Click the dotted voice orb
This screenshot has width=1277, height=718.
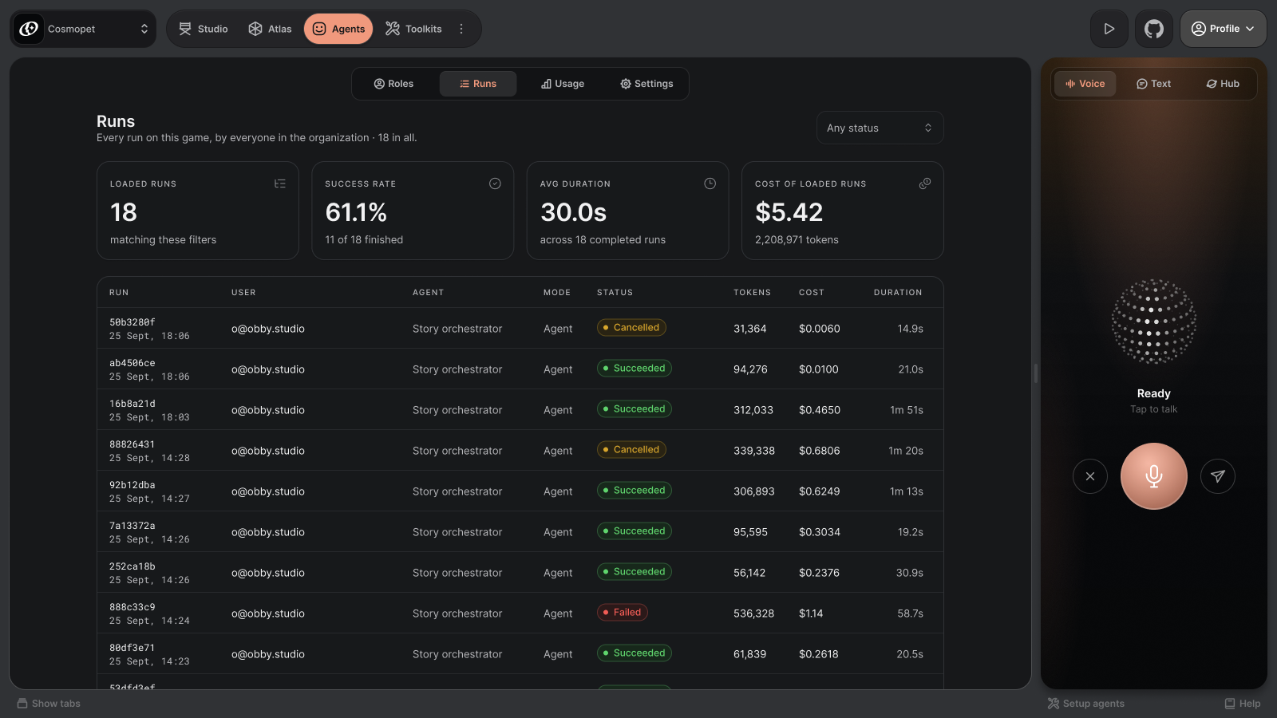(1154, 322)
